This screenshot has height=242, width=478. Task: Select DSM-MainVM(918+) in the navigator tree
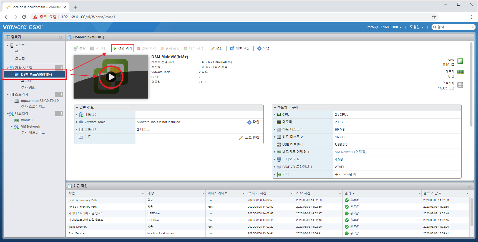click(x=36, y=74)
